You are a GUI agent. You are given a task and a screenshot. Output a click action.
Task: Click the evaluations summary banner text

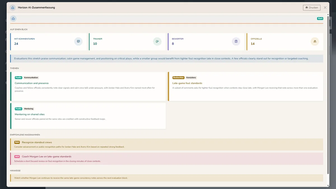coord(161,59)
